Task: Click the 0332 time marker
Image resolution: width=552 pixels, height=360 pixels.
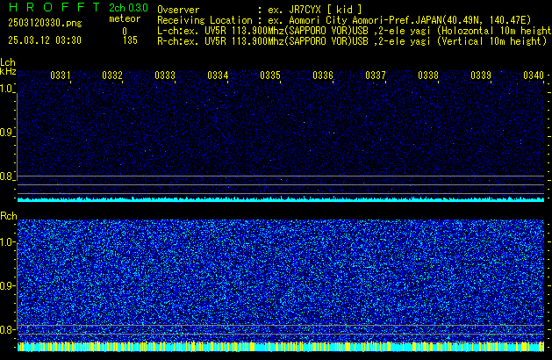Action: 112,76
